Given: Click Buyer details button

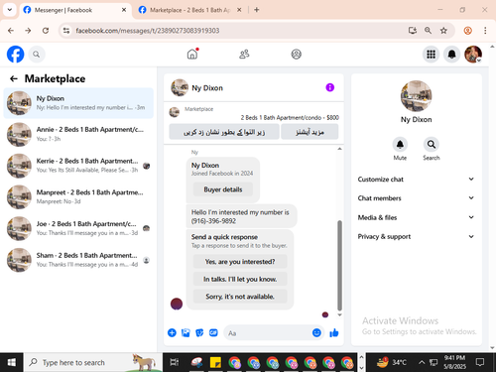Looking at the screenshot, I should click(x=223, y=189).
